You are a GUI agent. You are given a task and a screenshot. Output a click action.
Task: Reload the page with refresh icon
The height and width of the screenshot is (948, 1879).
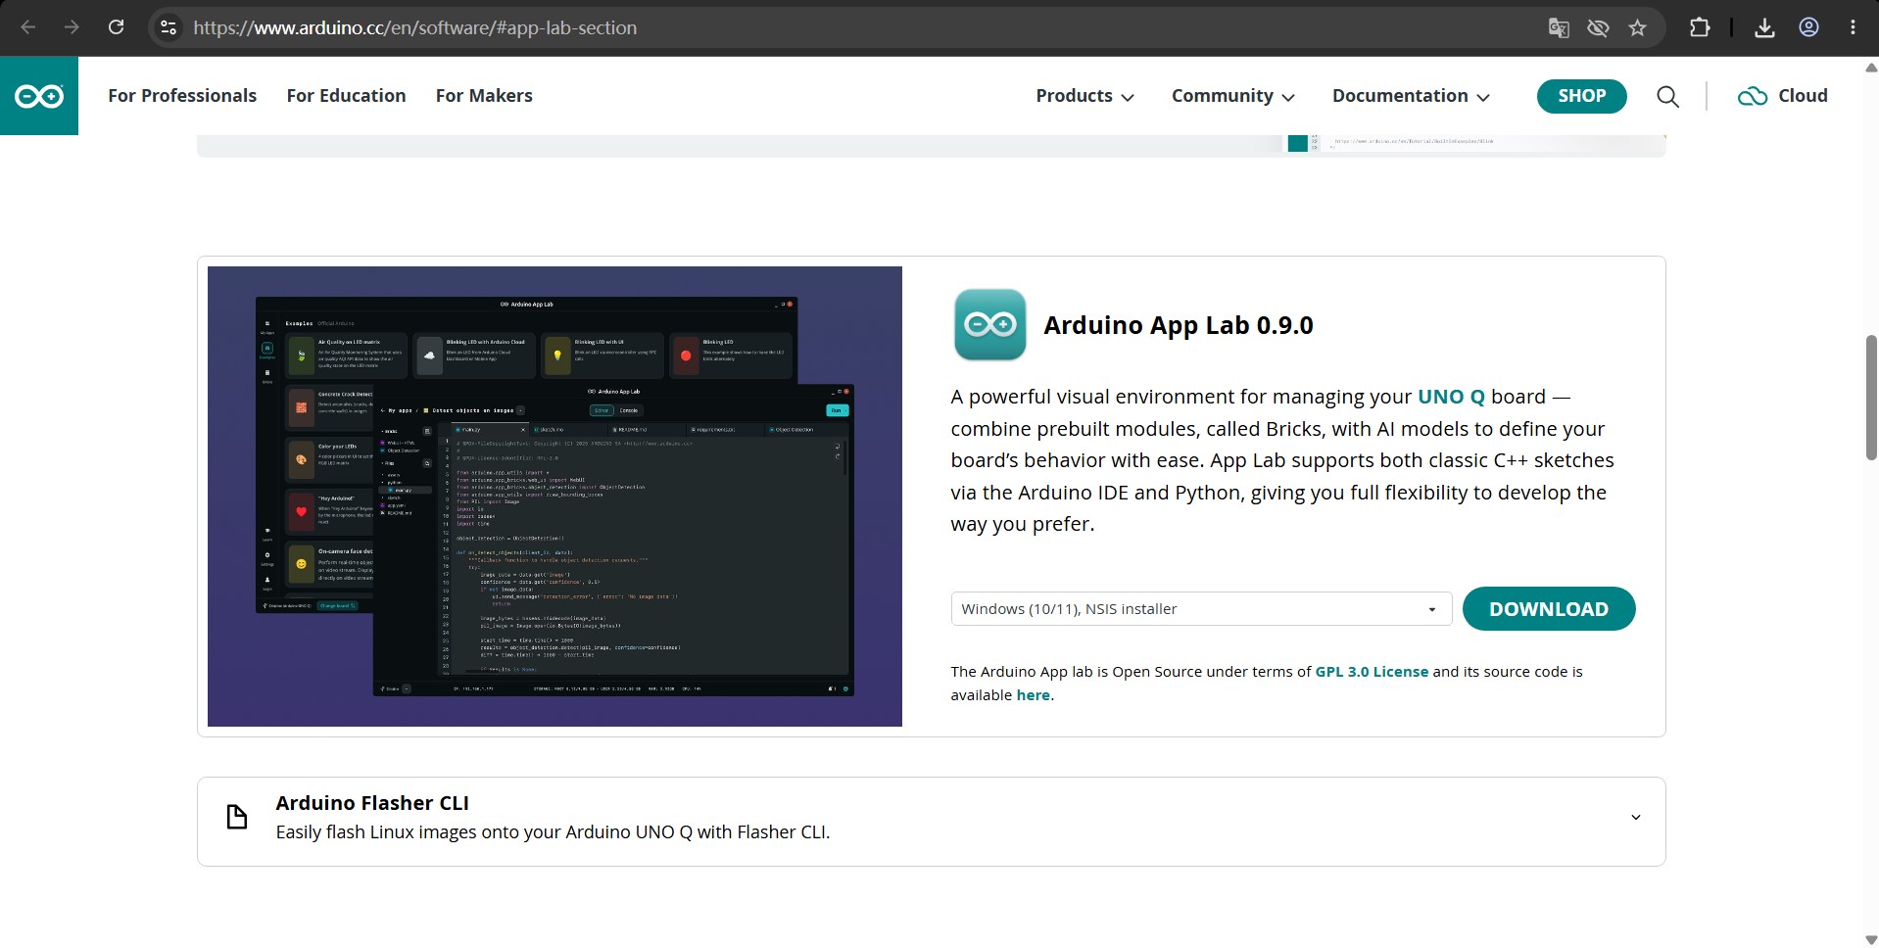(x=116, y=27)
